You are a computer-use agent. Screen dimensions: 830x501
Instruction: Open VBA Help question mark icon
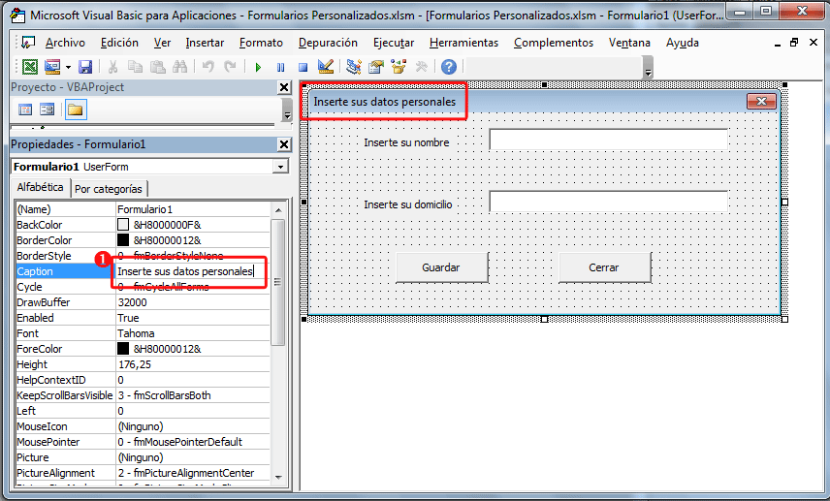(x=449, y=67)
